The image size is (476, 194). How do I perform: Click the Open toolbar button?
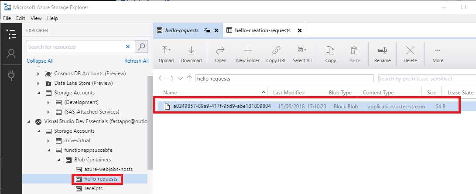[220, 54]
